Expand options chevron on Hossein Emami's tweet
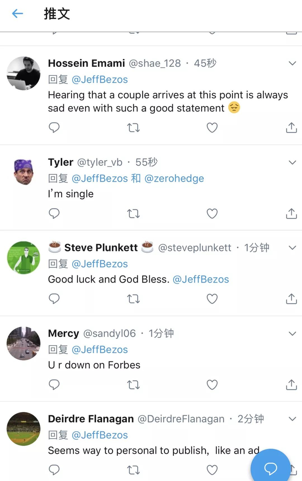This screenshot has width=302, height=481. (292, 63)
